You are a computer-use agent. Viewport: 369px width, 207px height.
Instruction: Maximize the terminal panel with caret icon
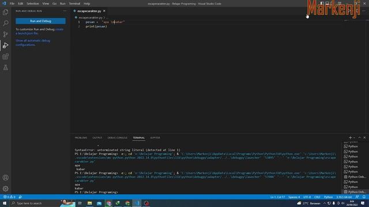pyautogui.click(x=359, y=138)
